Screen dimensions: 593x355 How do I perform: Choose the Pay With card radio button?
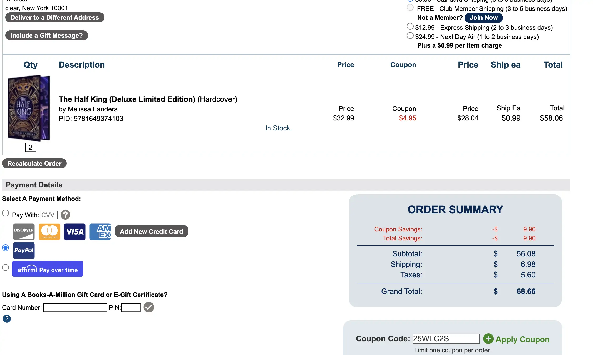[6, 213]
